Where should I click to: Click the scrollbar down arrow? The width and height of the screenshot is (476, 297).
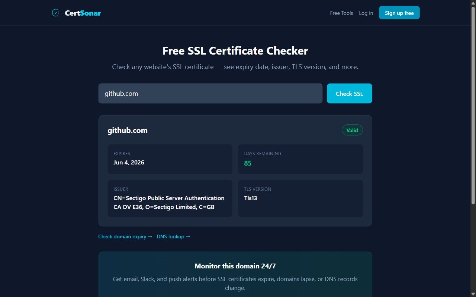click(473, 294)
